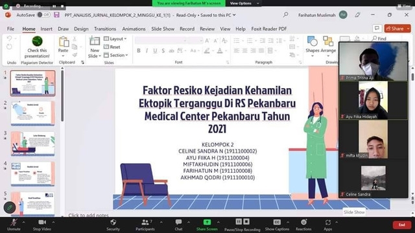Click the font color button

(x=220, y=50)
